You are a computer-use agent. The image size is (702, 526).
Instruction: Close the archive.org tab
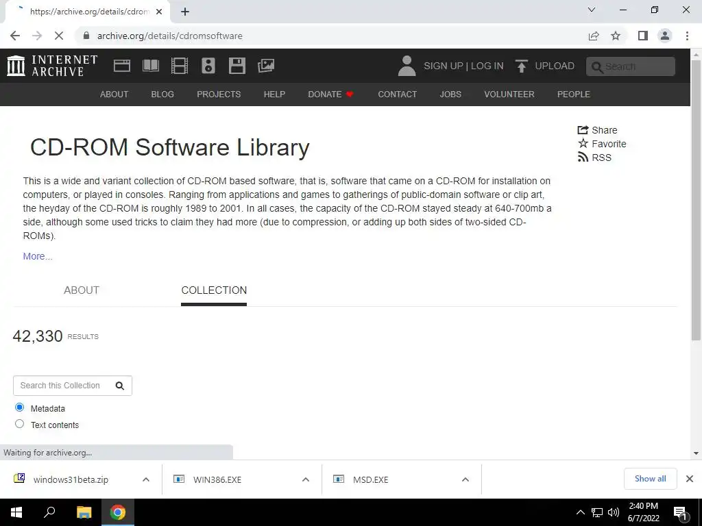click(159, 12)
